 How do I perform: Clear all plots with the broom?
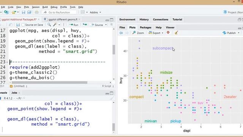pyautogui.click(x=176, y=33)
